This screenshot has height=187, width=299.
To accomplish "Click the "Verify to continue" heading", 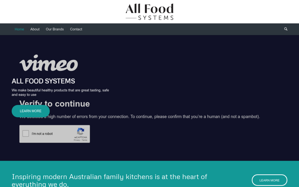I will click(70, 103).
